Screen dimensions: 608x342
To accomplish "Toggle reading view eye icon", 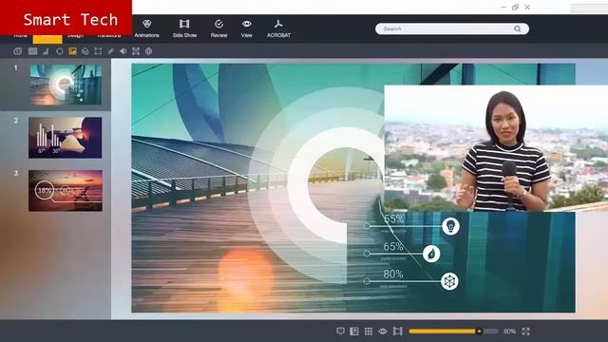I will [x=383, y=332].
